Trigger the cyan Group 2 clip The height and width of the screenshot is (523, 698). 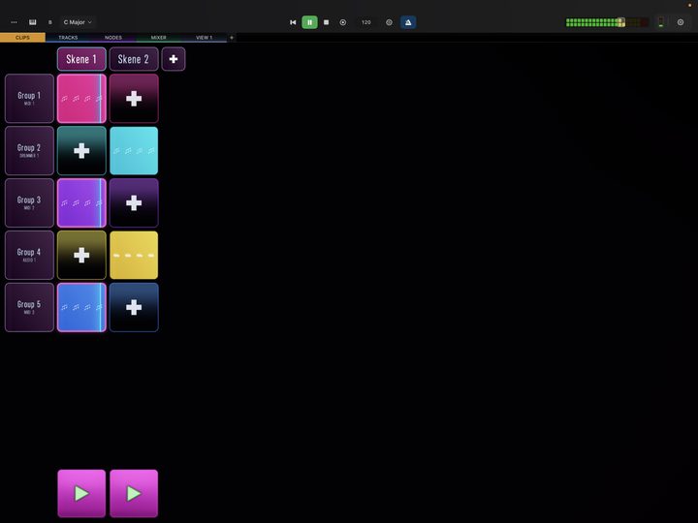point(134,151)
